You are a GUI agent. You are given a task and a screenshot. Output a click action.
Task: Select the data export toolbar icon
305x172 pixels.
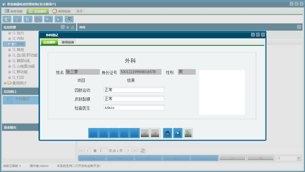(59, 19)
